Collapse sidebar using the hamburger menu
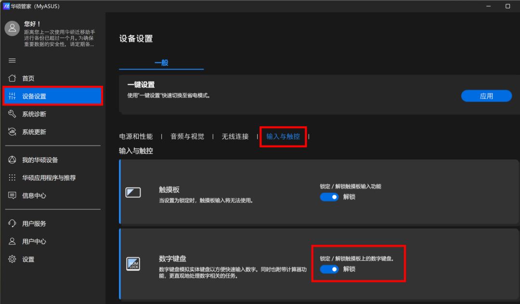Viewport: 520px width, 304px height. click(x=13, y=60)
